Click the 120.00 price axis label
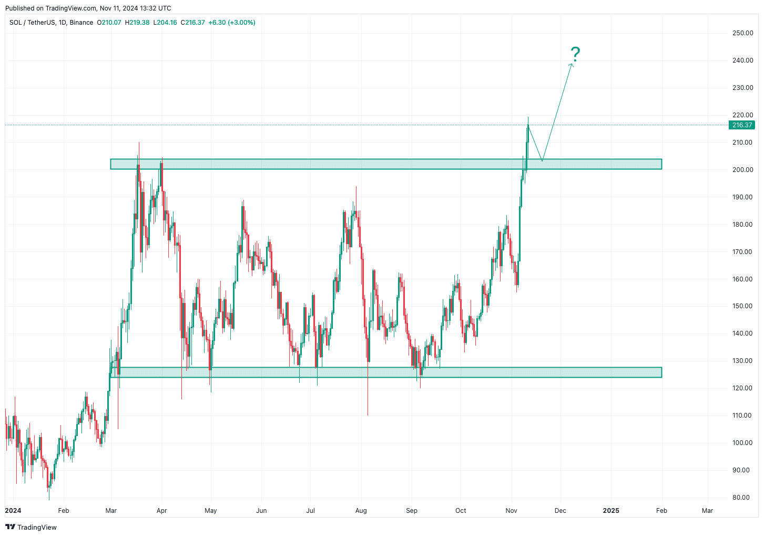The image size is (764, 536). pos(742,388)
